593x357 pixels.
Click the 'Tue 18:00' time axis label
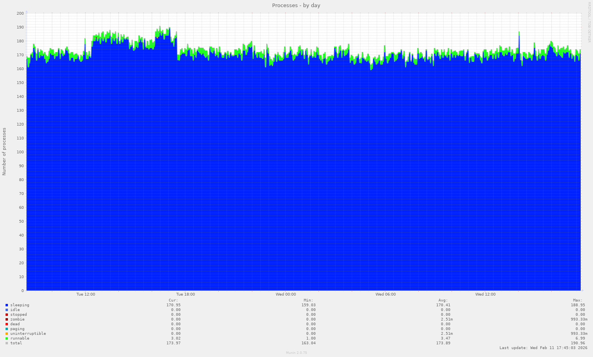pyautogui.click(x=185, y=294)
